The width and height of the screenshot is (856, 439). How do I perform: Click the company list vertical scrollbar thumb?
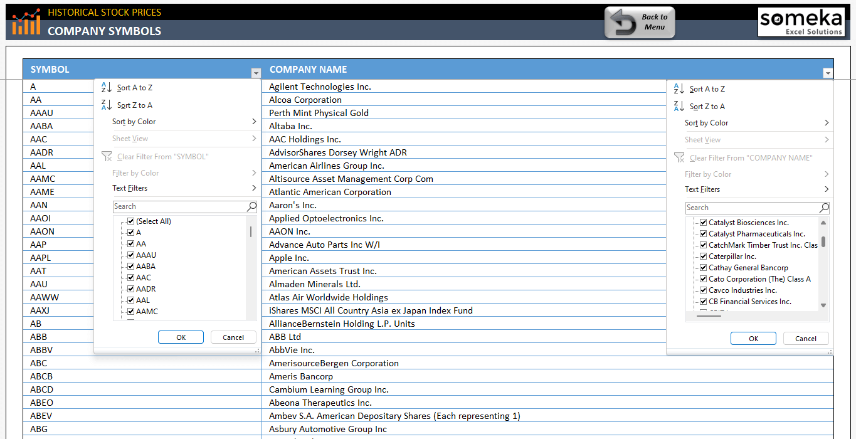823,241
